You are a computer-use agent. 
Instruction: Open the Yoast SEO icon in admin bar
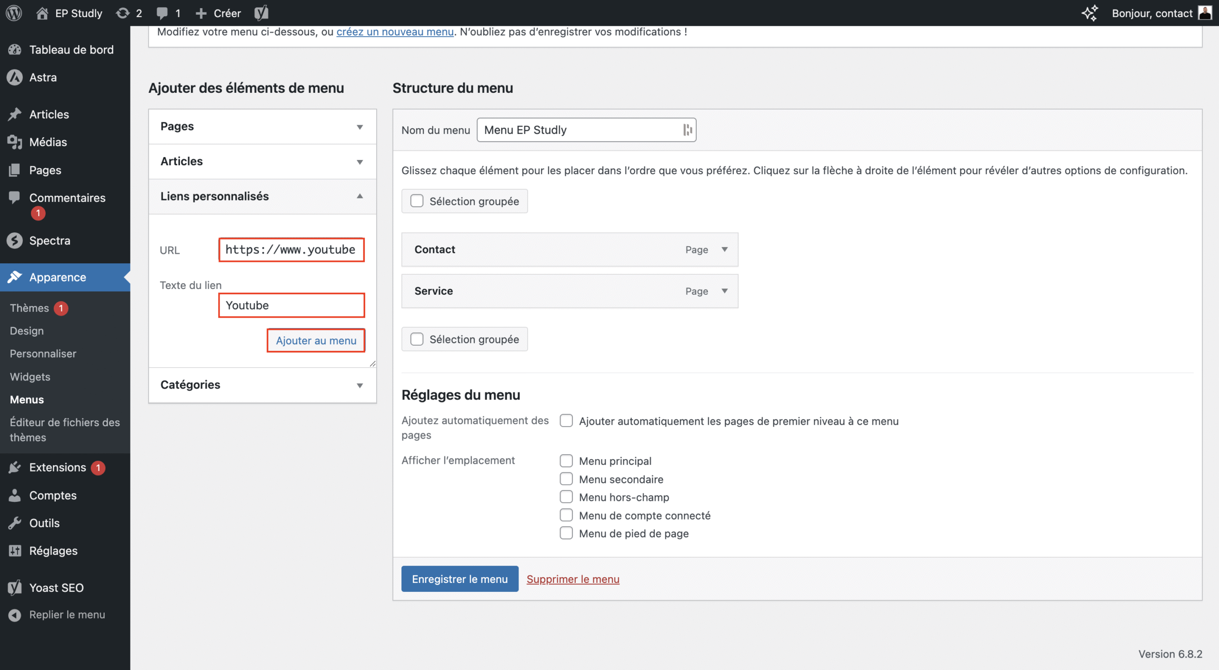point(261,13)
